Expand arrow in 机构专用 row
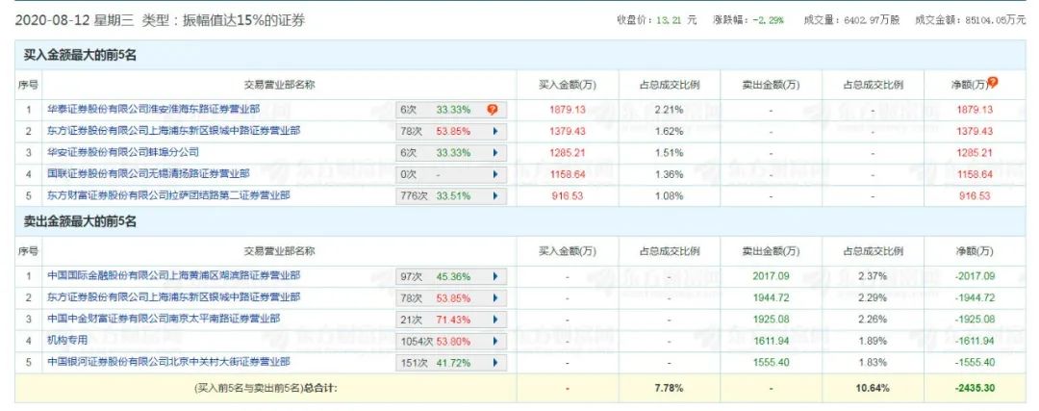This screenshot has width=1039, height=411. point(495,341)
